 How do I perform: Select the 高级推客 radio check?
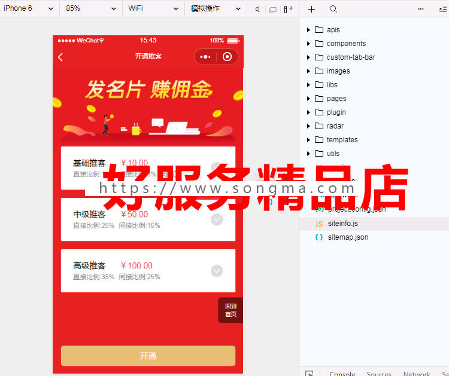[x=217, y=271]
